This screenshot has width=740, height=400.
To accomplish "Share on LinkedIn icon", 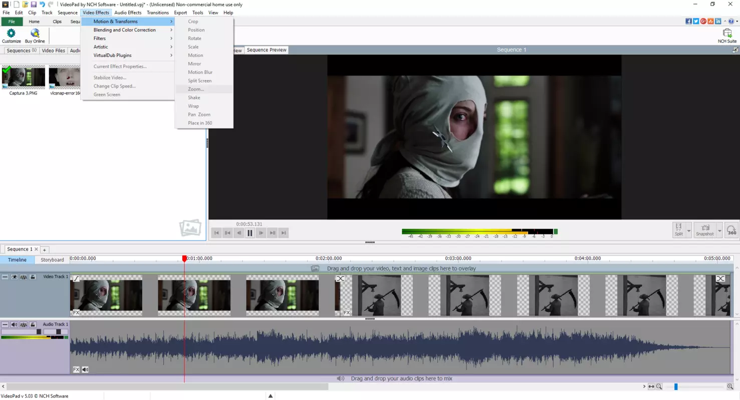I will 718,21.
